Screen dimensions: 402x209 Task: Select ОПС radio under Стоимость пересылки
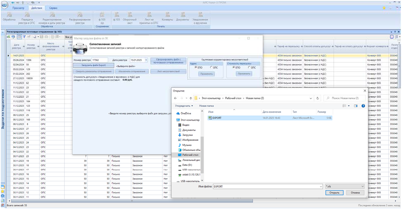[x=249, y=67]
